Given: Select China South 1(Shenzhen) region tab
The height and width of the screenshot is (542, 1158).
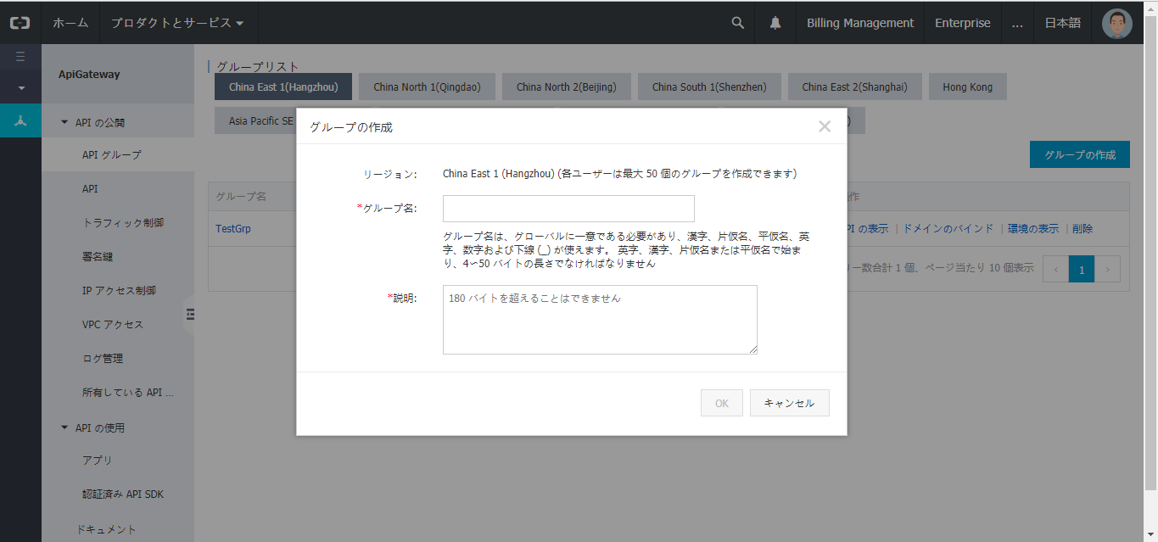Looking at the screenshot, I should (x=709, y=87).
